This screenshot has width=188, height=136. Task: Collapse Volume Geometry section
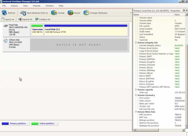pyautogui.click(x=136, y=95)
